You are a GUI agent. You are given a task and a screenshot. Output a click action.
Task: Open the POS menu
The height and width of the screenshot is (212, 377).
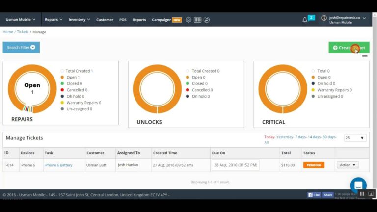pos(123,20)
